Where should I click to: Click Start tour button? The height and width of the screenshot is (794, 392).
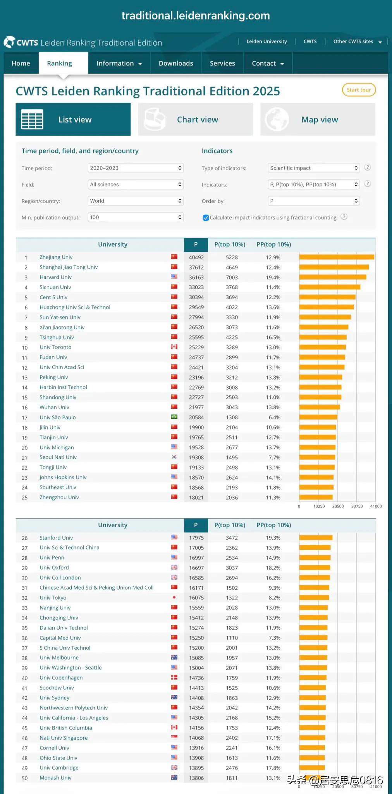click(x=359, y=90)
